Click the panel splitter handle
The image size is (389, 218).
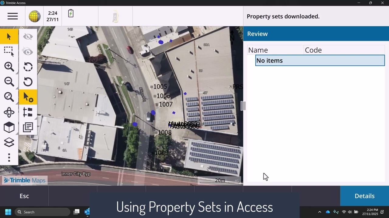click(x=243, y=106)
